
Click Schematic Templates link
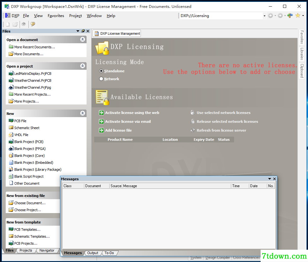[32, 236]
